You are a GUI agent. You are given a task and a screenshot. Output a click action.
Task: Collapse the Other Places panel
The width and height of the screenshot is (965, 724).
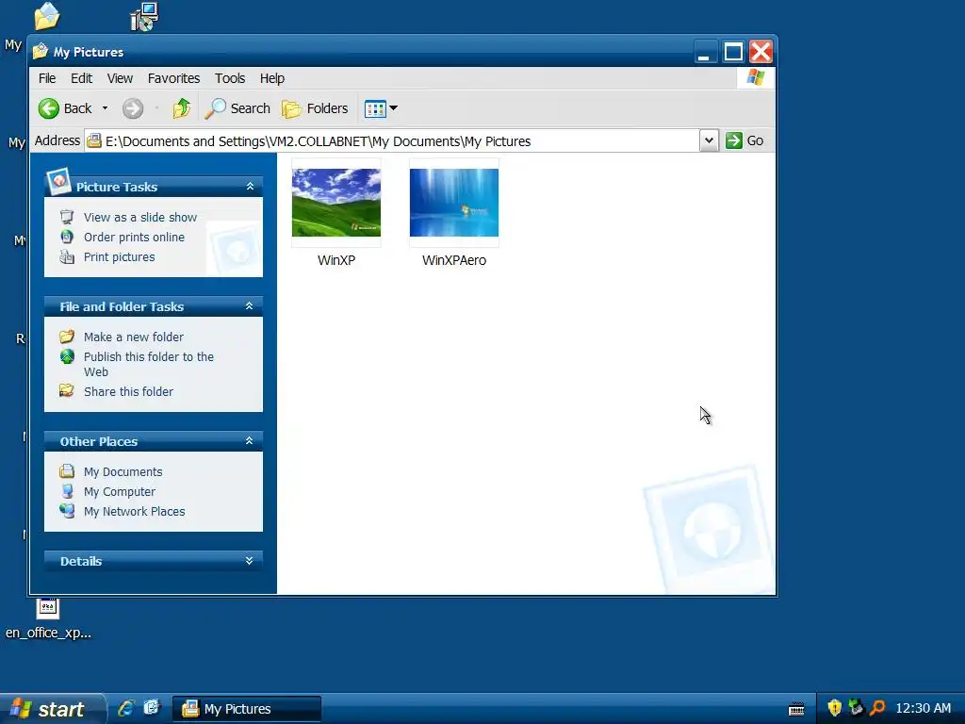tap(249, 441)
